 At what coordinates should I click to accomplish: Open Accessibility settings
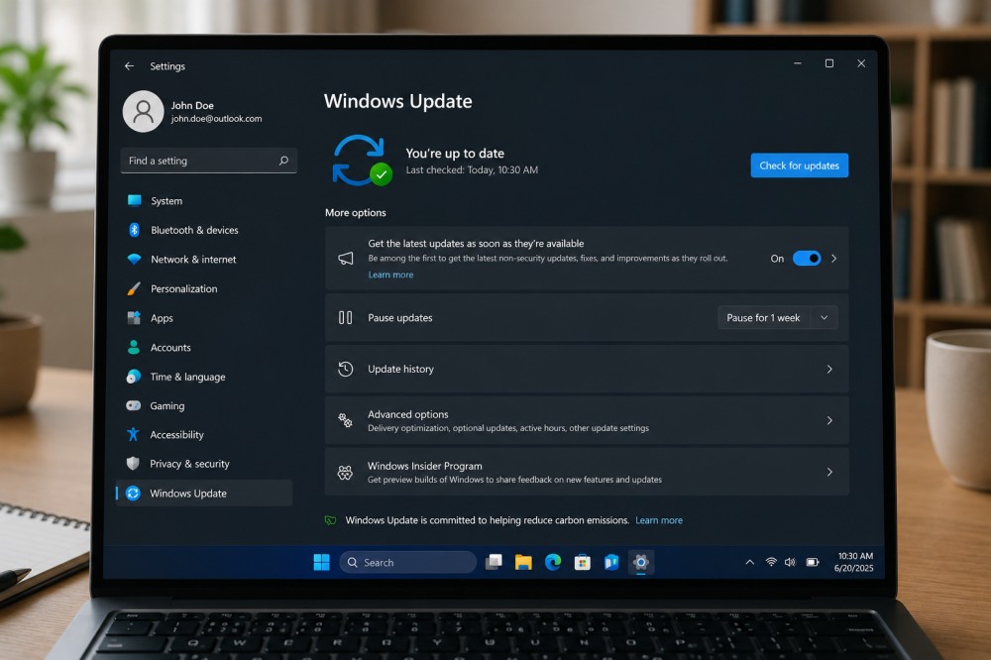pyautogui.click(x=204, y=434)
